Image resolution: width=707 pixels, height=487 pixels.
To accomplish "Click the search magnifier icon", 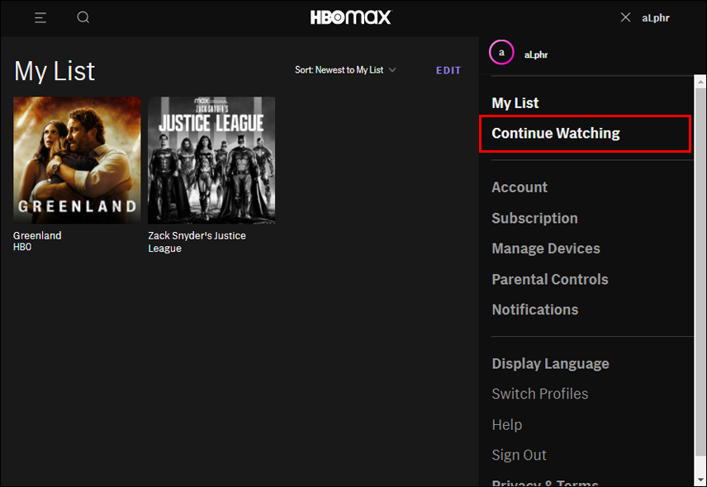I will [83, 17].
